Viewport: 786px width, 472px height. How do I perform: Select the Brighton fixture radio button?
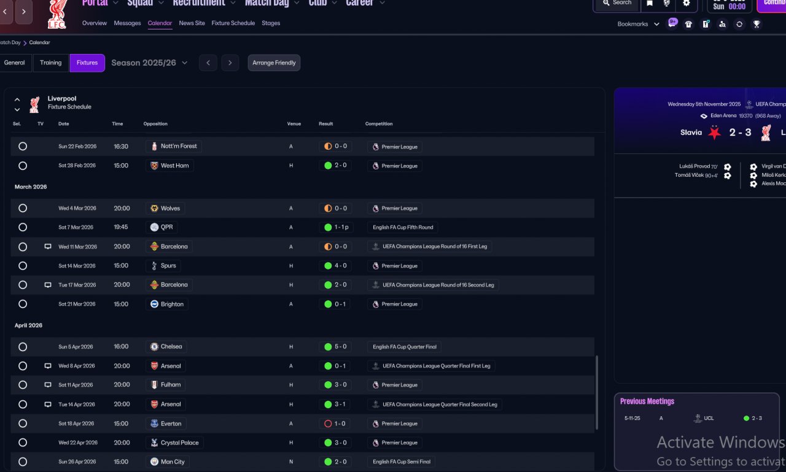pyautogui.click(x=23, y=304)
